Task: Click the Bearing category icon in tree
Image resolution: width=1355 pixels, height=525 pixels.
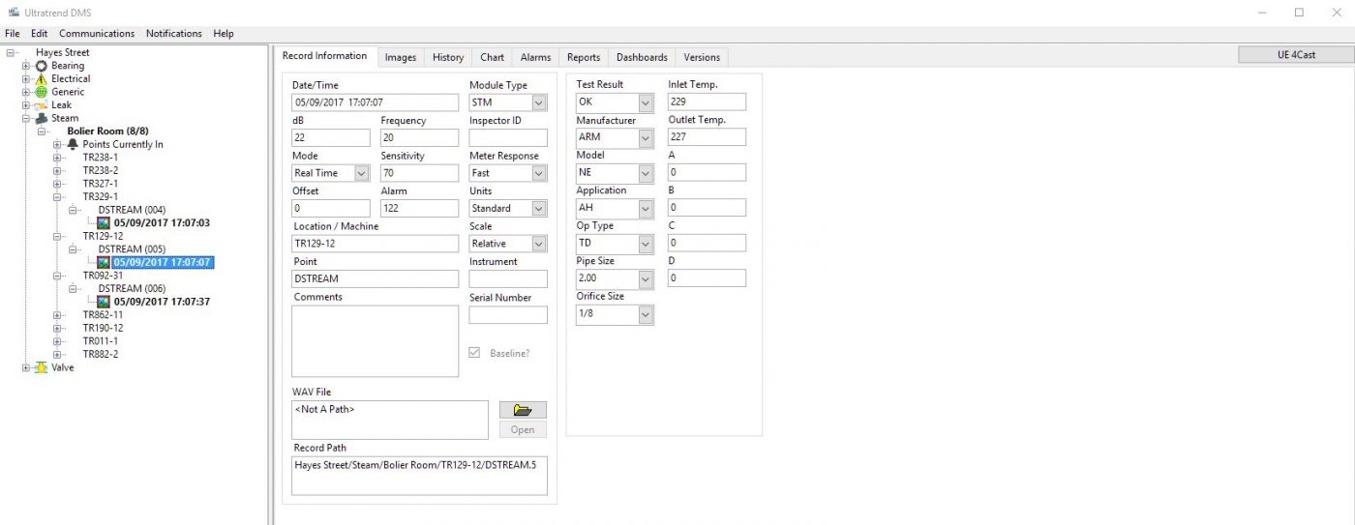Action: click(x=42, y=66)
